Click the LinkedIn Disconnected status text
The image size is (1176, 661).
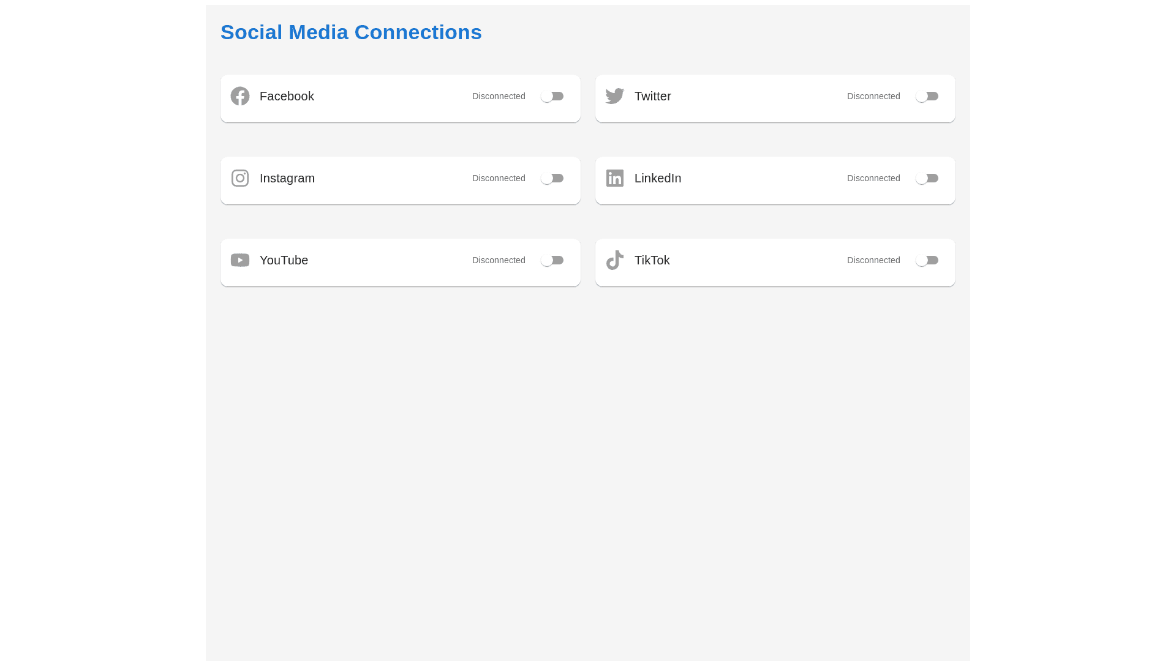pos(873,178)
